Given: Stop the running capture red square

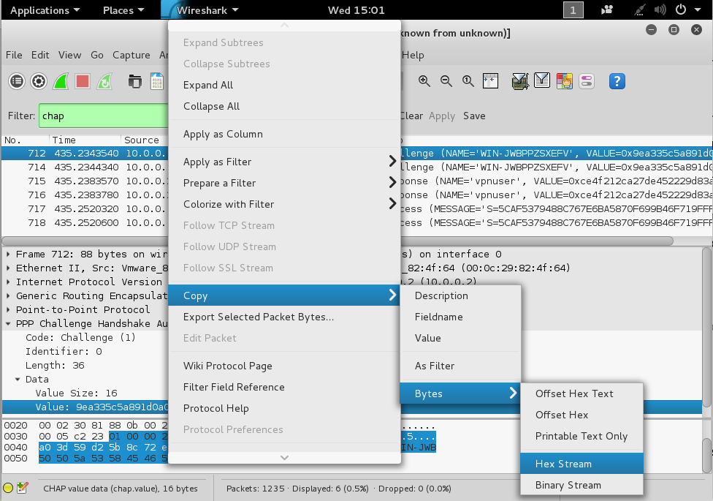Looking at the screenshot, I should pyautogui.click(x=83, y=81).
